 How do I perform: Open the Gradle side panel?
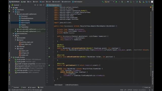[153, 8]
